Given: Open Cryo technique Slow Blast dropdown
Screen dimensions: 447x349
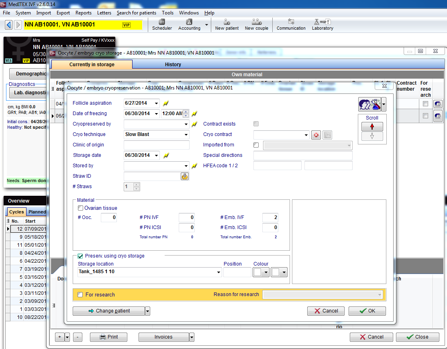Looking at the screenshot, I should point(186,134).
